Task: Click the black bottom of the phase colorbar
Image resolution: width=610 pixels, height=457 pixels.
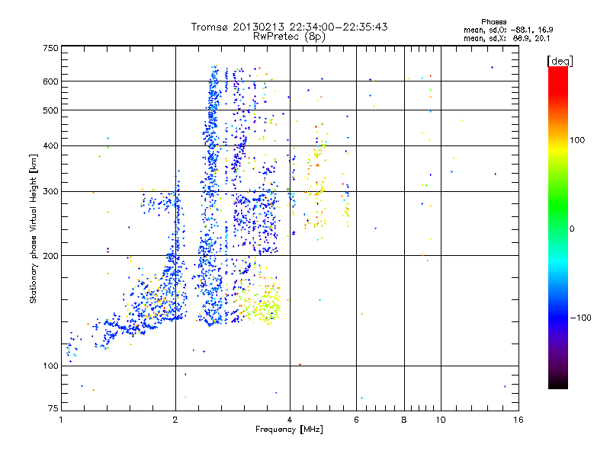Action: (x=558, y=383)
